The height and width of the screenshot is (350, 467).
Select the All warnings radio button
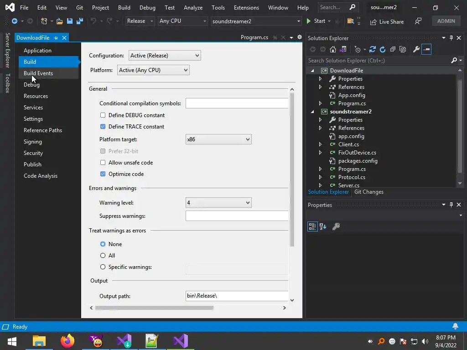[x=103, y=255]
